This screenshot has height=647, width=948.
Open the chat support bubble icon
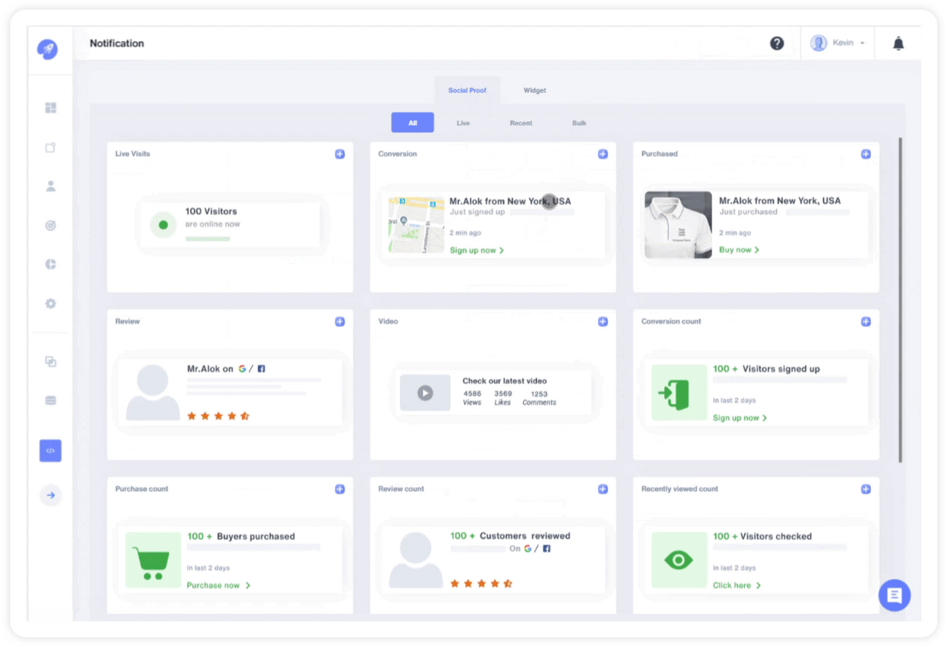click(894, 595)
